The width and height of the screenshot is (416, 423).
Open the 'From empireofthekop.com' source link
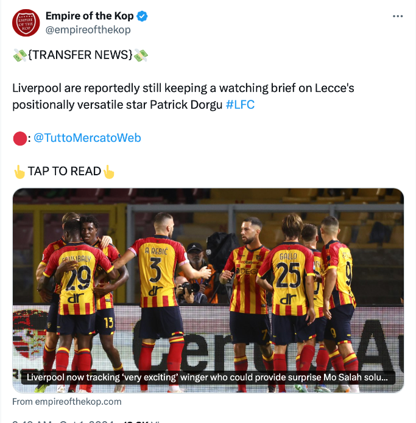point(66,402)
